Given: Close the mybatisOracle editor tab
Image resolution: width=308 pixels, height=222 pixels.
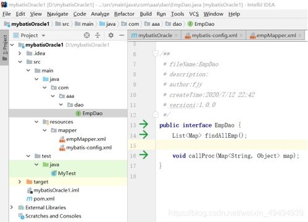Looking at the screenshot, I should (176, 36).
